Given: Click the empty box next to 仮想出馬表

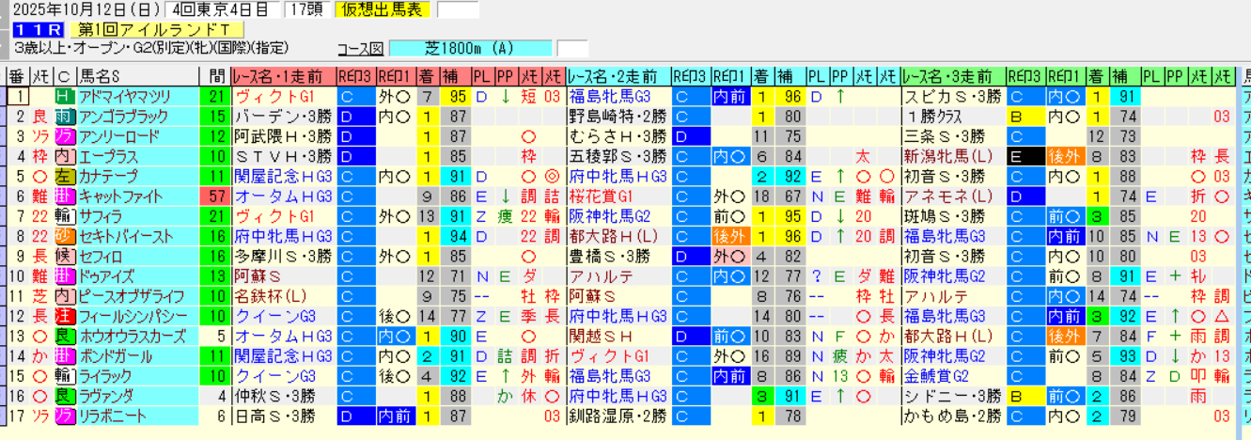Looking at the screenshot, I should pyautogui.click(x=458, y=9).
